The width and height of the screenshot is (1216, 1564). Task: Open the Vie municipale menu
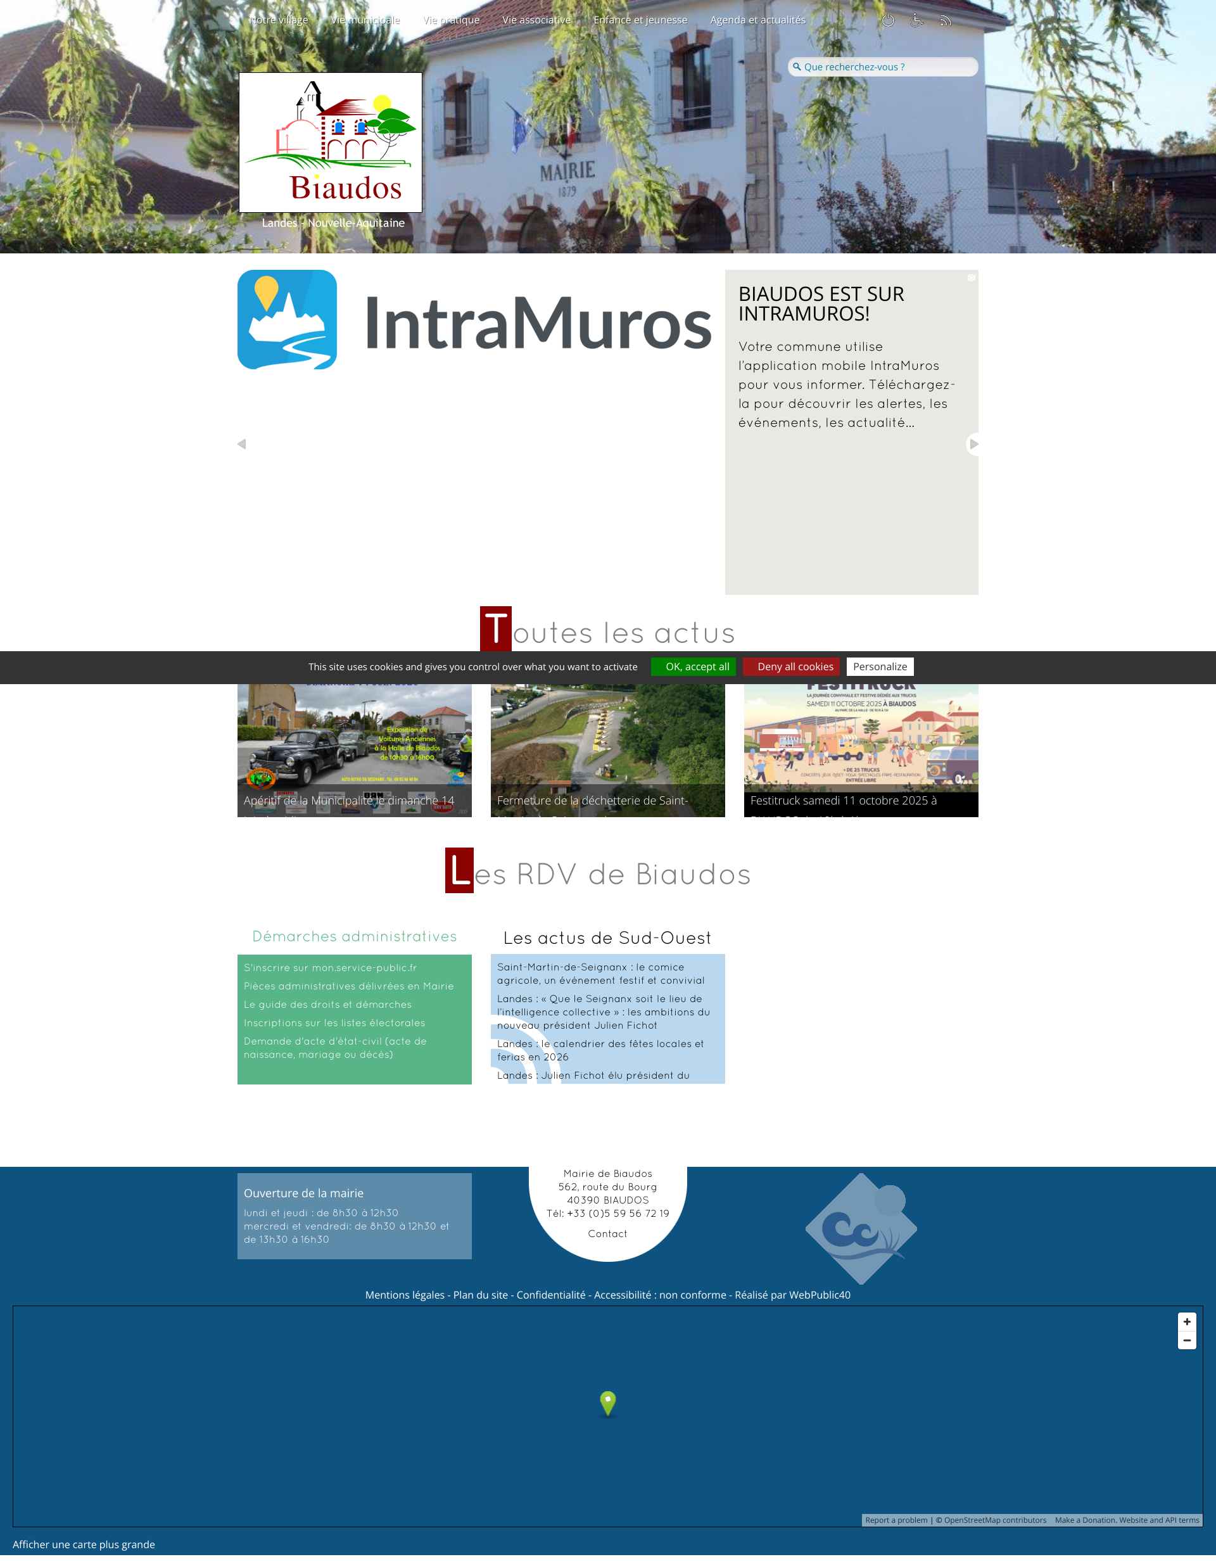[x=365, y=20]
